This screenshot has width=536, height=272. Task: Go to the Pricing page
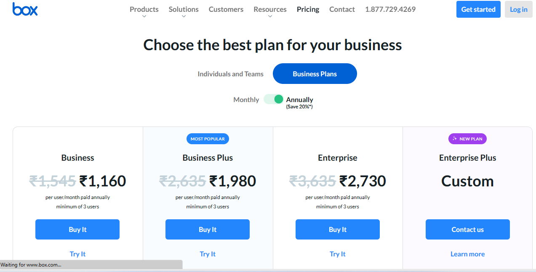click(x=308, y=9)
